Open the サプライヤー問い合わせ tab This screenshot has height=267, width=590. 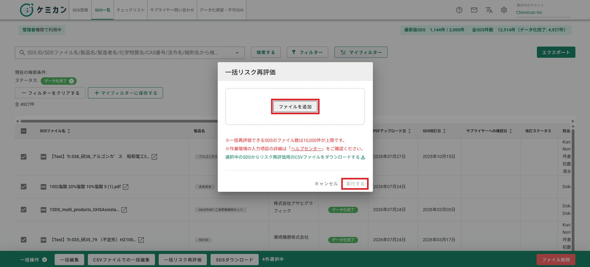coord(172,10)
